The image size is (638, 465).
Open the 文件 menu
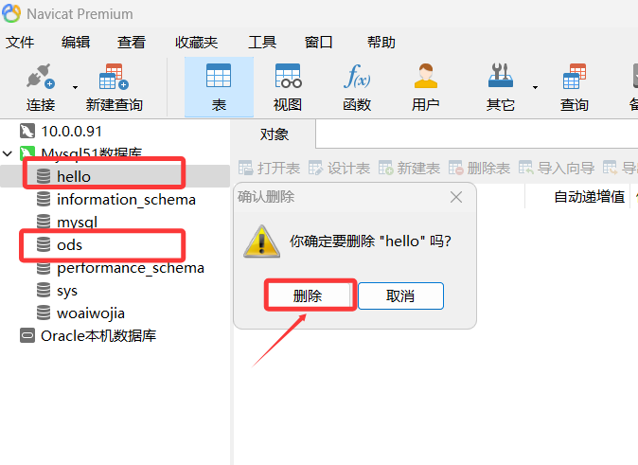pos(20,42)
